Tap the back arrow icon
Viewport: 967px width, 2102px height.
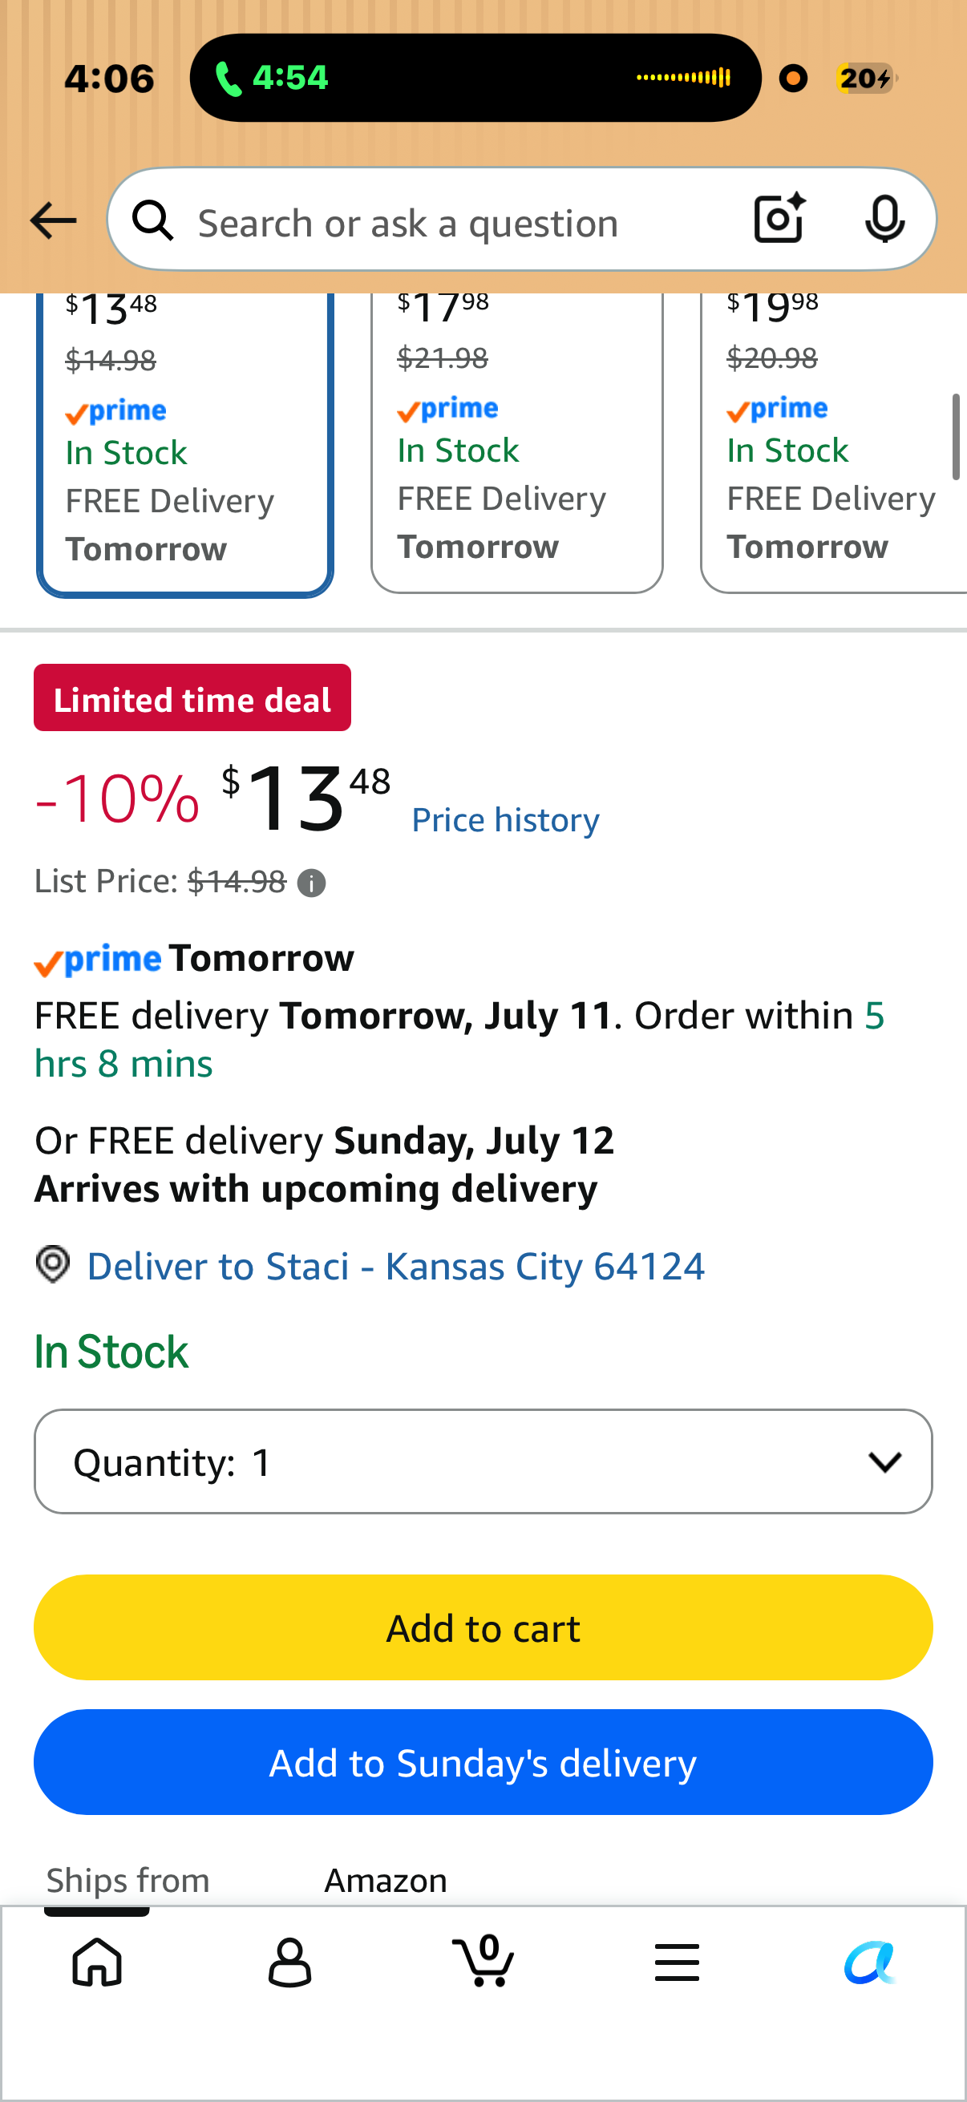pos(53,220)
